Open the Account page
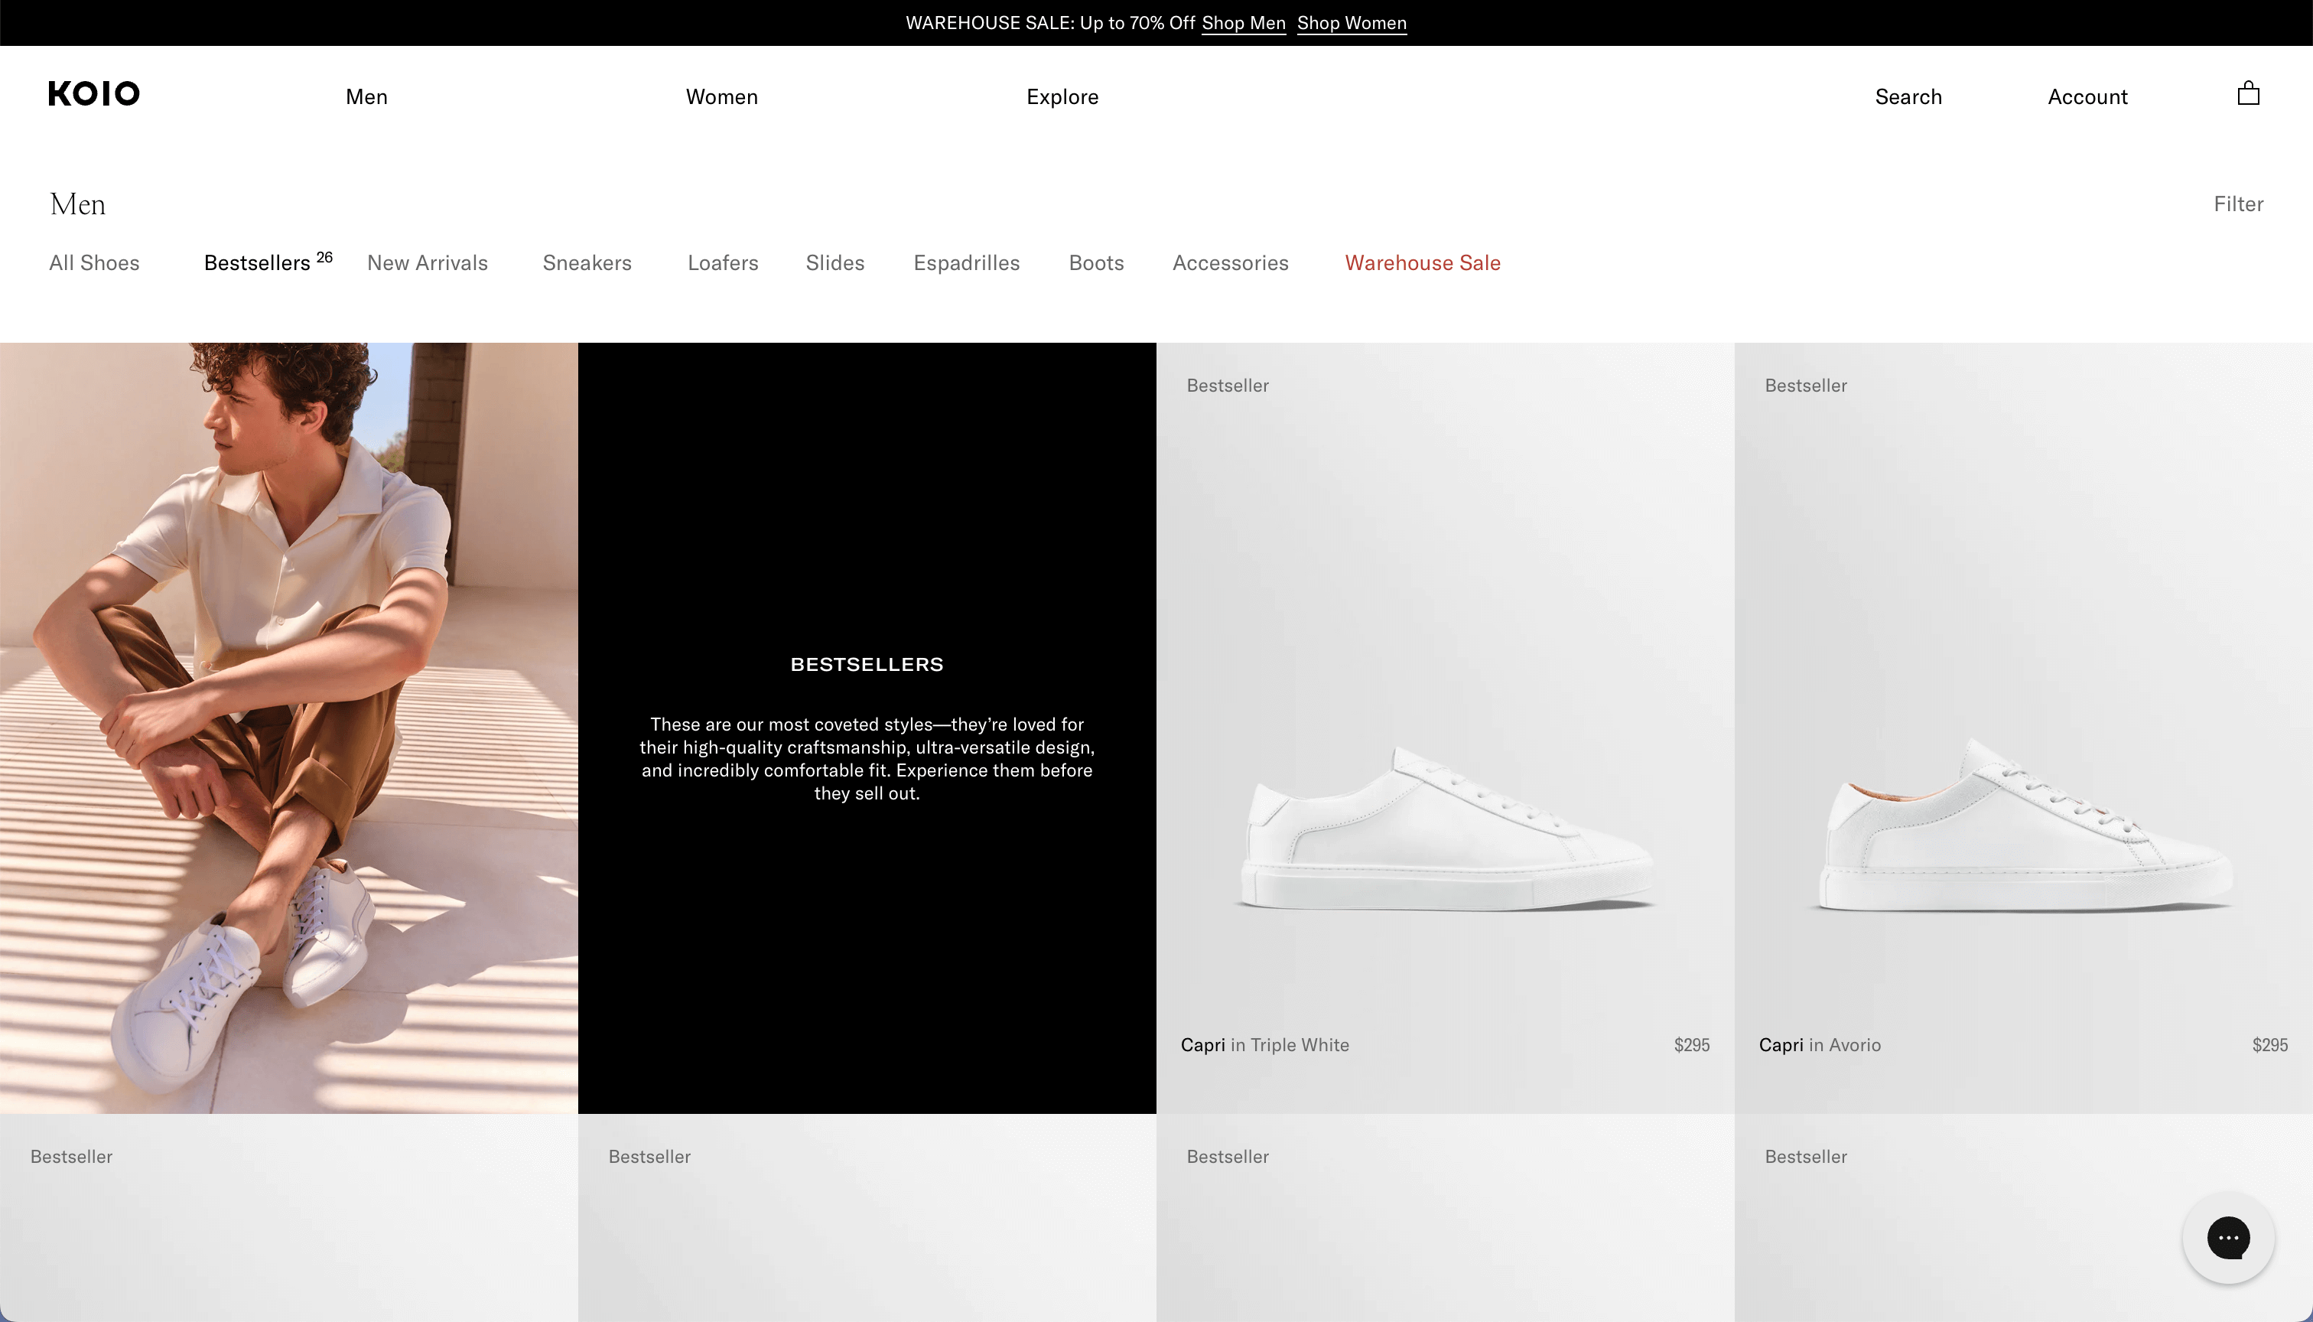Screen dimensions: 2313x1322 (x=2087, y=96)
